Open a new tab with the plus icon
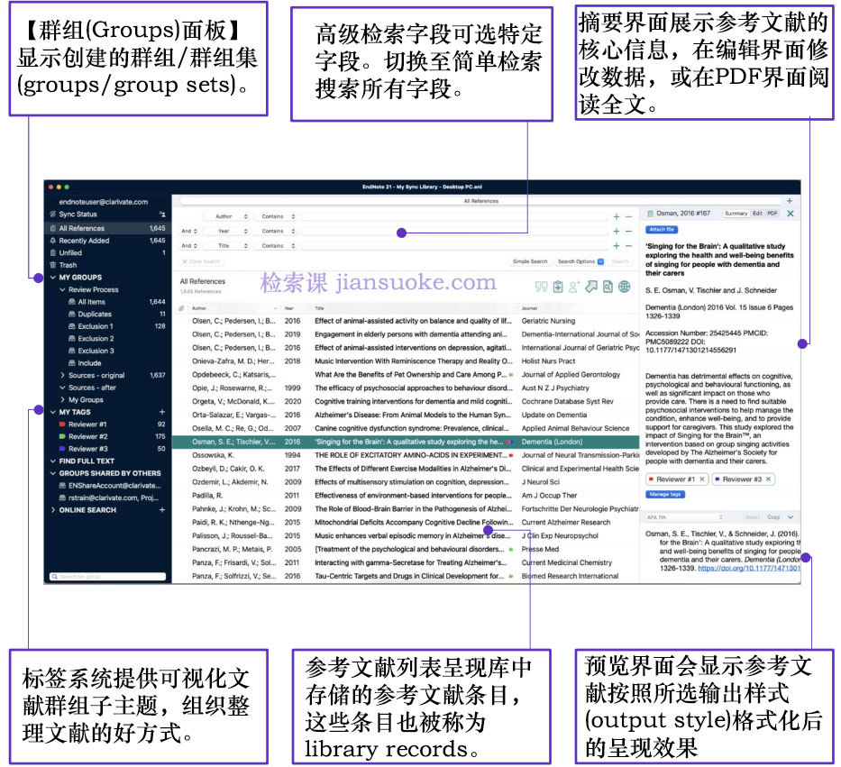The height and width of the screenshot is (767, 841). click(790, 201)
